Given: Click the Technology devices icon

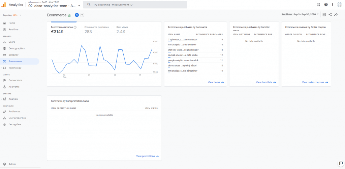Looking at the screenshot, I should point(5,68).
